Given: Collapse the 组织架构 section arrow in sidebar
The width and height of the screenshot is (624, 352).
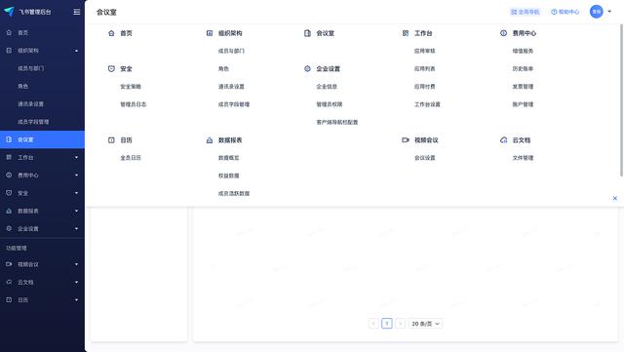Looking at the screenshot, I should [76, 51].
